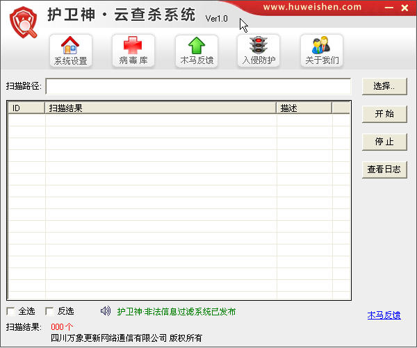Click the 木马反馈 green arrow toolbar icon
Screen dimensions: 417x348
[197, 51]
